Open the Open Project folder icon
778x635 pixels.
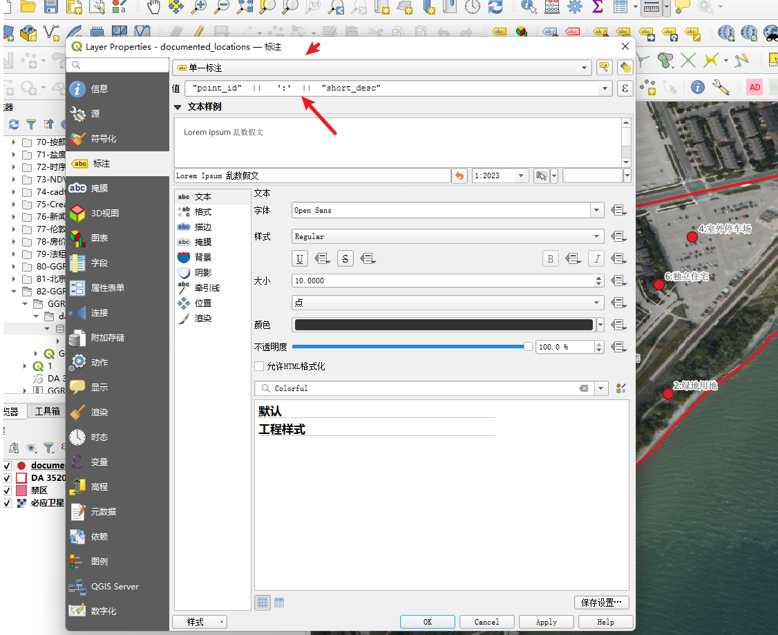click(x=28, y=6)
